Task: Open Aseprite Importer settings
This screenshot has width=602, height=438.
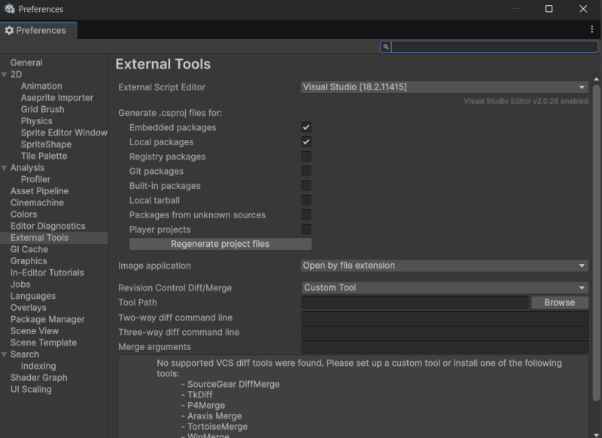Action: click(57, 98)
